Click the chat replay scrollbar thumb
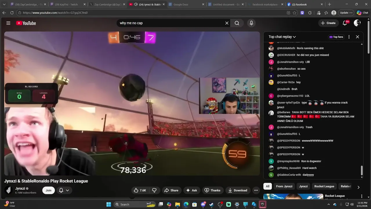The width and height of the screenshot is (371, 209). [x=361, y=171]
